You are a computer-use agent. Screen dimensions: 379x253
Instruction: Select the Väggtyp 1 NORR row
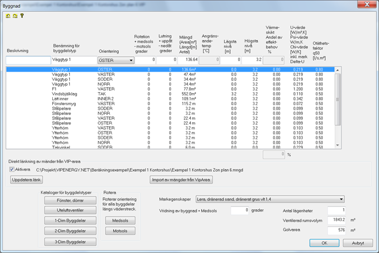[x=170, y=84]
